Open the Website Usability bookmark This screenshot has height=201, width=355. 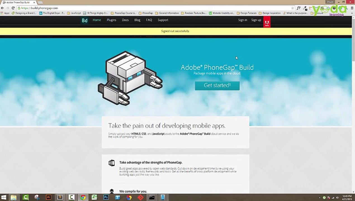pyautogui.click(x=222, y=13)
